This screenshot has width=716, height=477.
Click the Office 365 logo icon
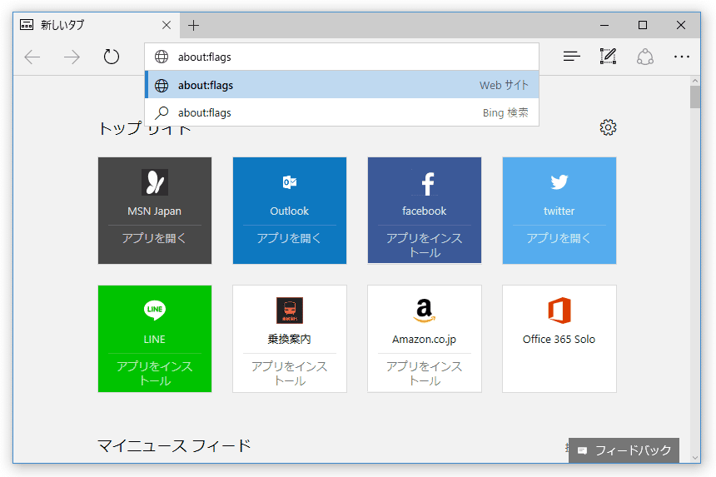(x=559, y=311)
